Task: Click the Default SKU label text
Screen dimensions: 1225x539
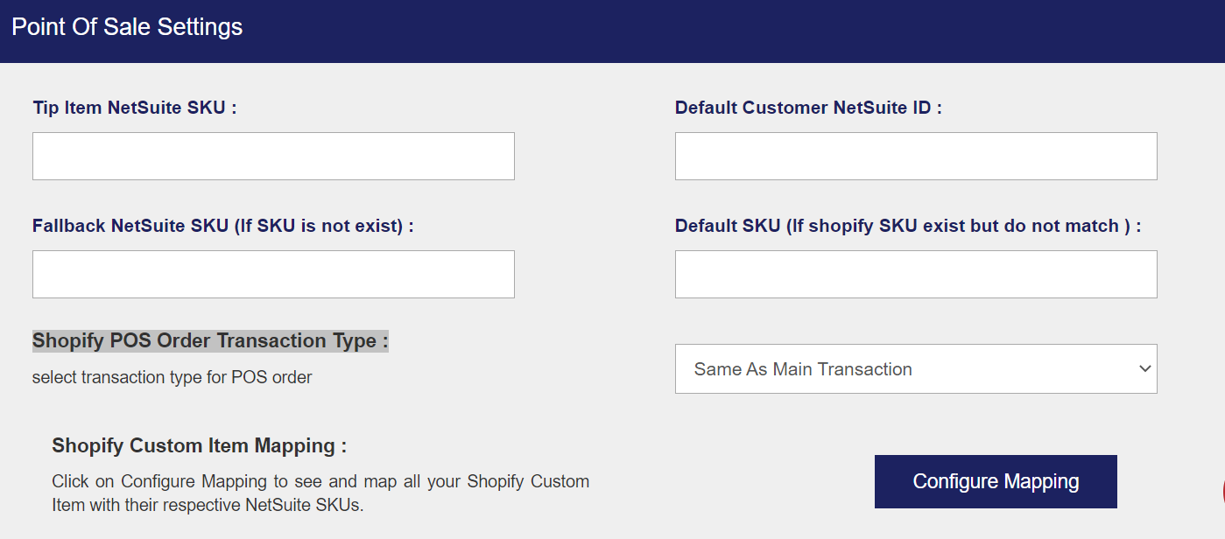Action: tap(908, 226)
